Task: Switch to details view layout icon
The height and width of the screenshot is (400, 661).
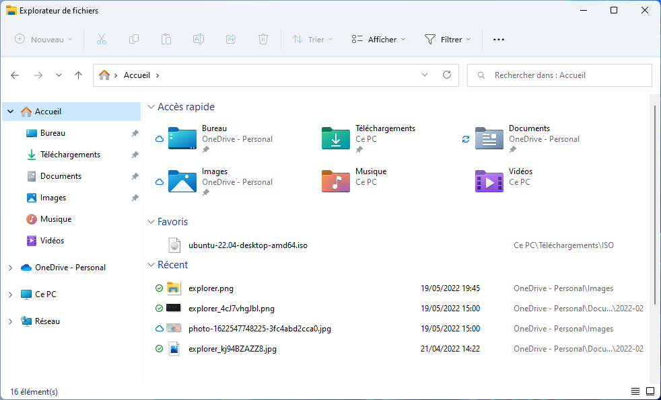Action: 635,391
